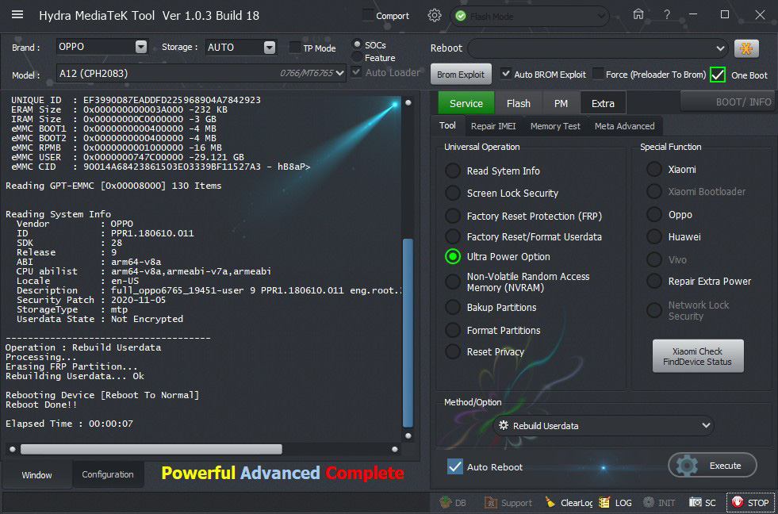The height and width of the screenshot is (514, 778).
Task: Switch to Configuration tab
Action: tap(108, 474)
